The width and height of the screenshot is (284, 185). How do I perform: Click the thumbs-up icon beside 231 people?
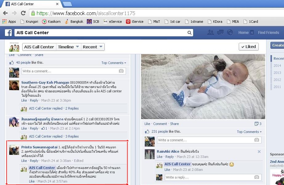coord(147,132)
